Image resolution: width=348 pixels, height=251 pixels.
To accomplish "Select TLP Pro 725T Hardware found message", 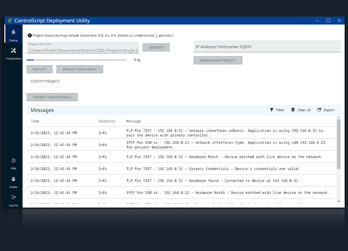I will 181,181.
